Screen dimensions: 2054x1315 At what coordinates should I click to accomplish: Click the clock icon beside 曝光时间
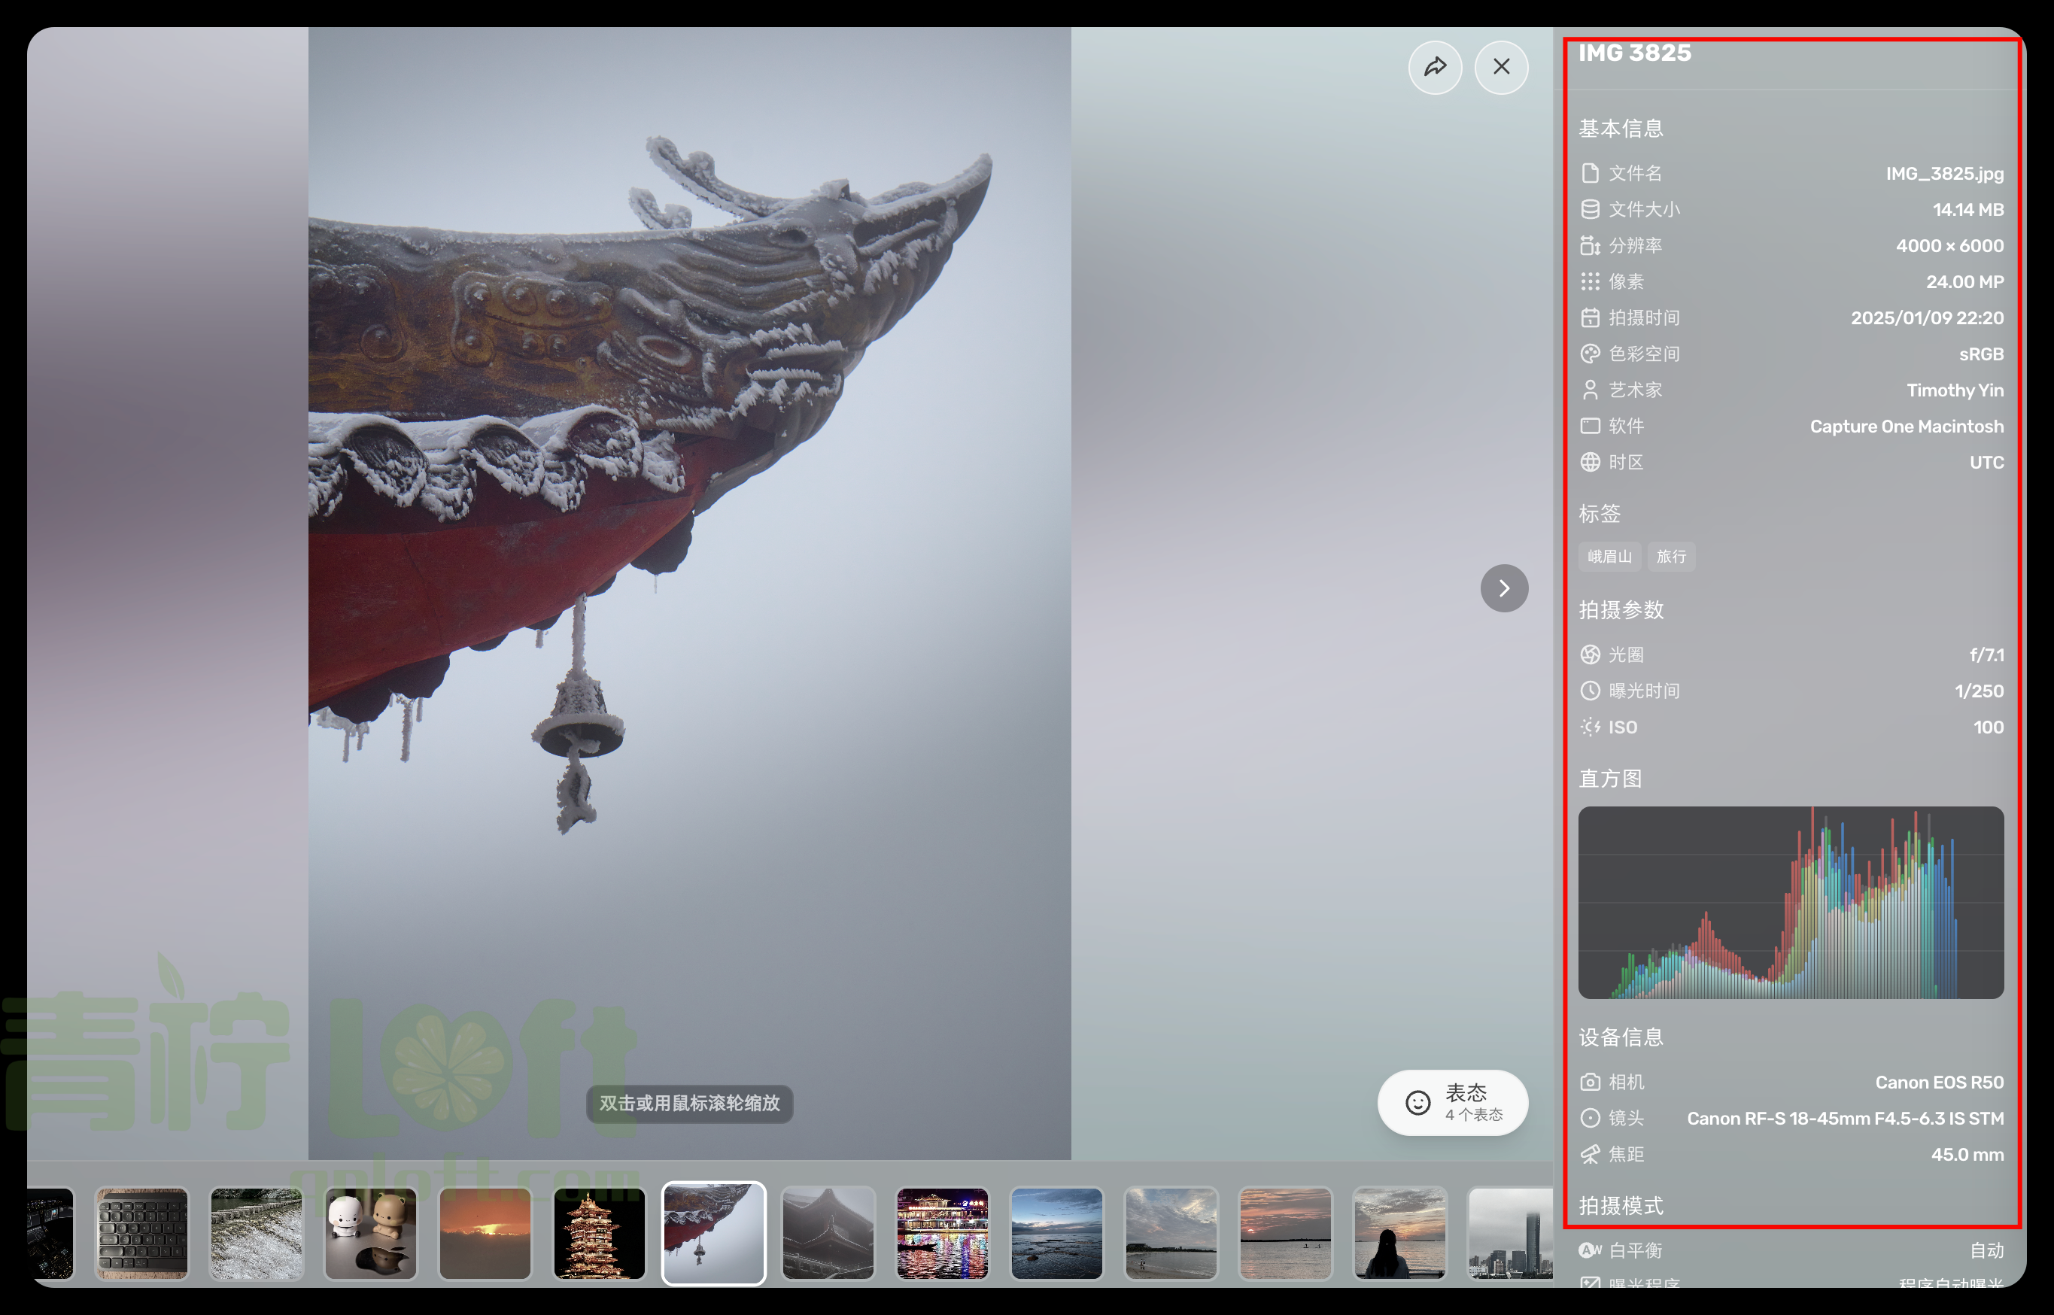tap(1589, 691)
